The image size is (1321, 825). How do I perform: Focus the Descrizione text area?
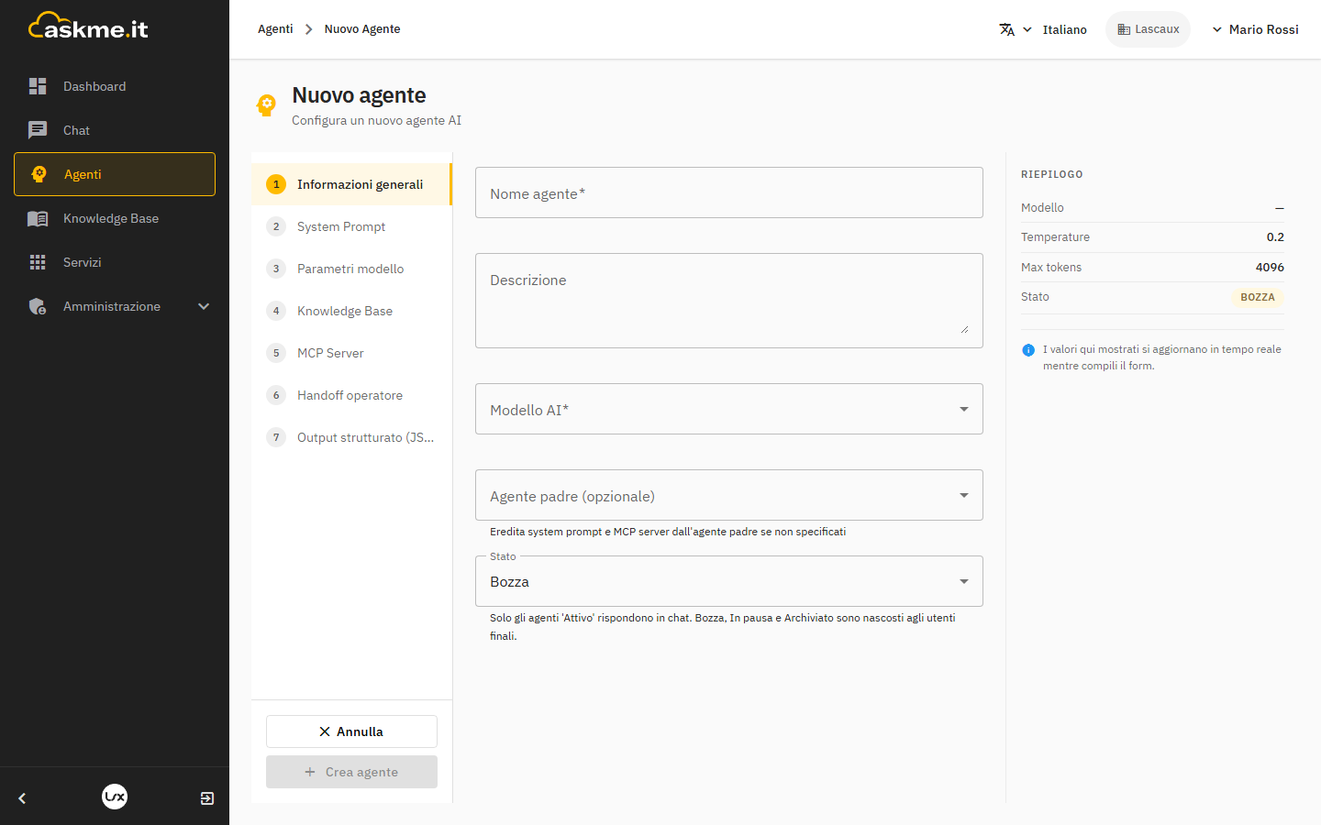pos(728,301)
